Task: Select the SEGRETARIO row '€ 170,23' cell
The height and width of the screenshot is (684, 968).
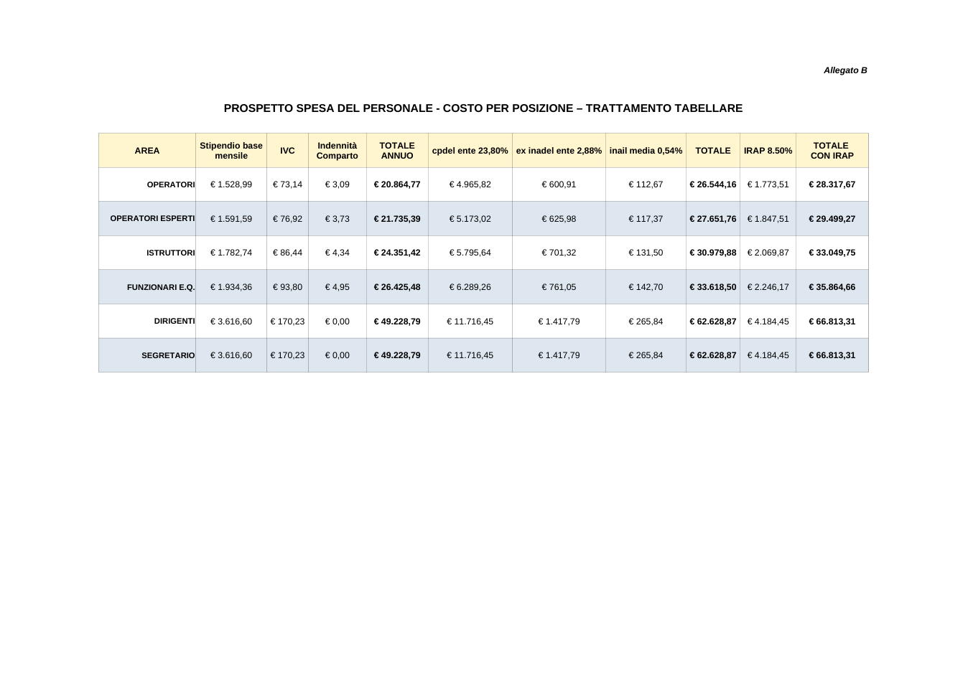Action: (287, 355)
